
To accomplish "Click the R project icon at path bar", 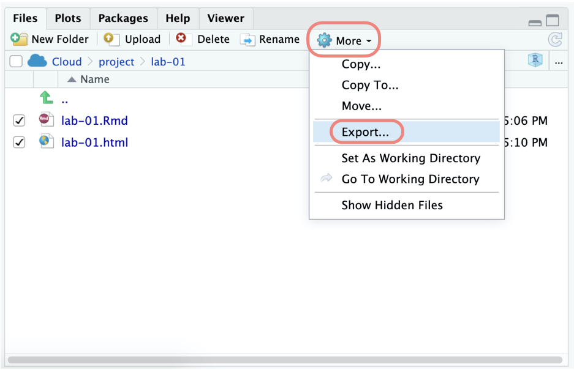I will coord(535,61).
